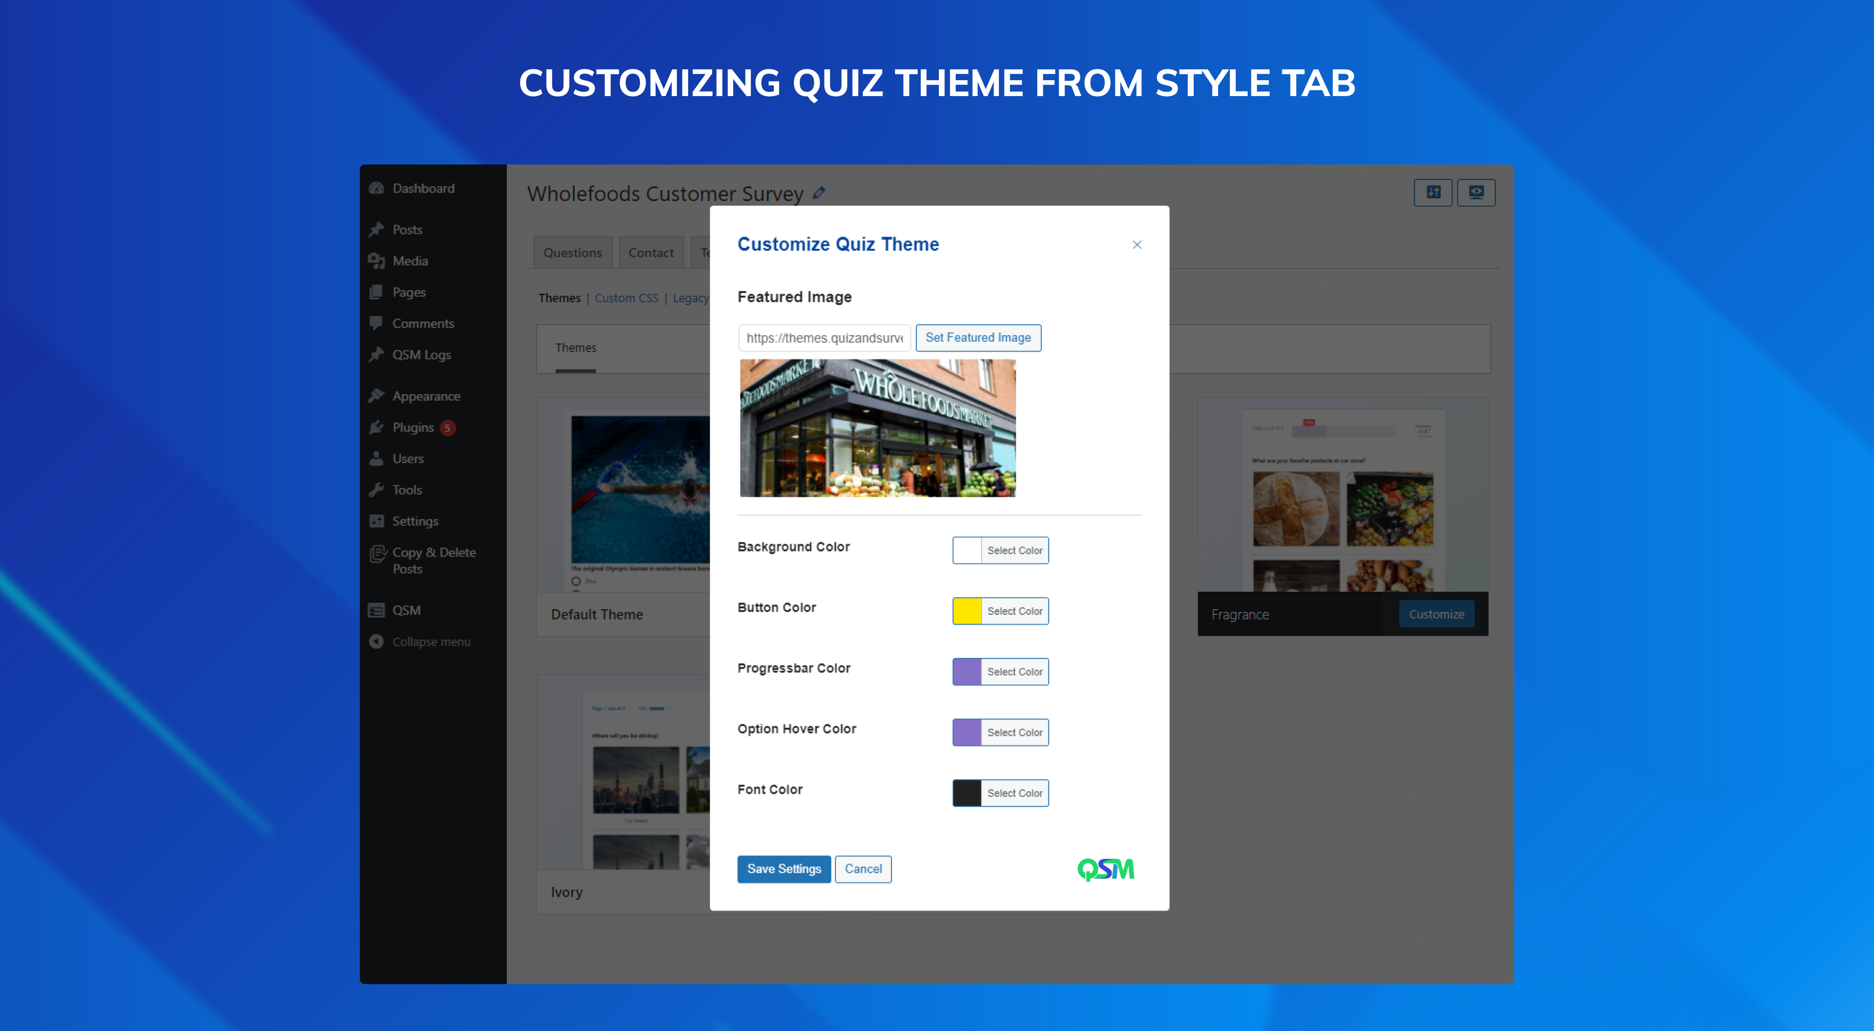
Task: Open the Users menu item
Action: 408,459
